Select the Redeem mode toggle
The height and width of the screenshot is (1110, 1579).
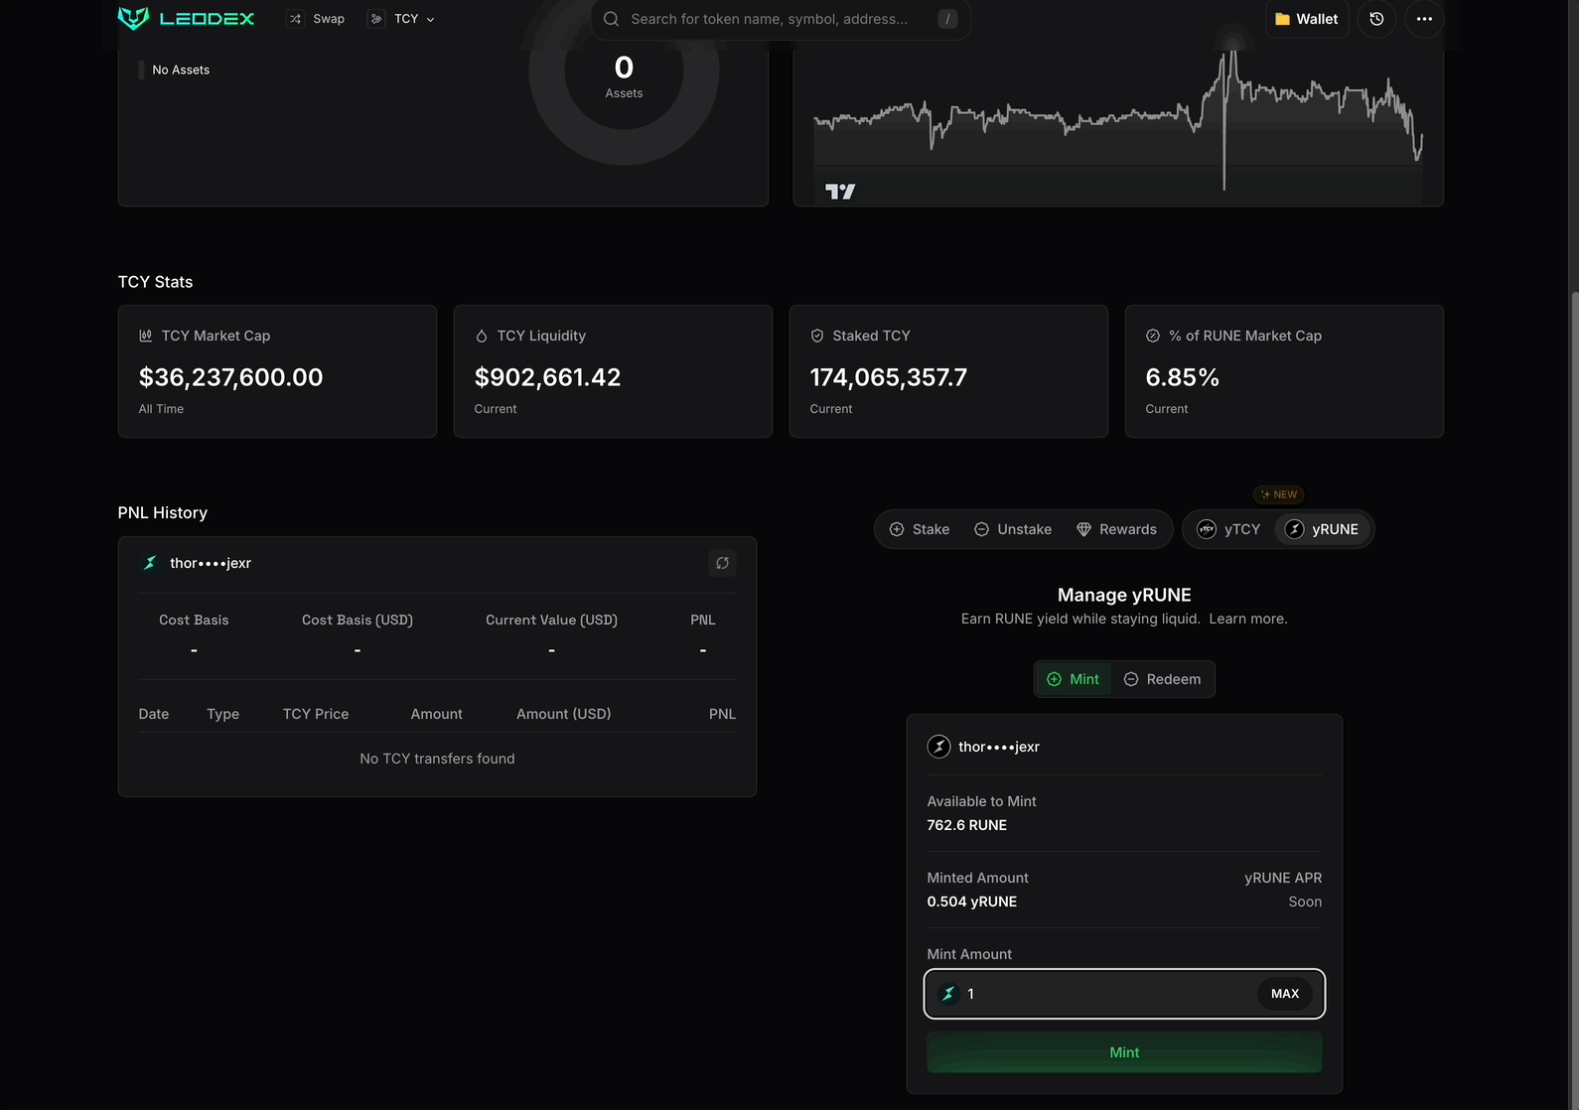(1162, 679)
